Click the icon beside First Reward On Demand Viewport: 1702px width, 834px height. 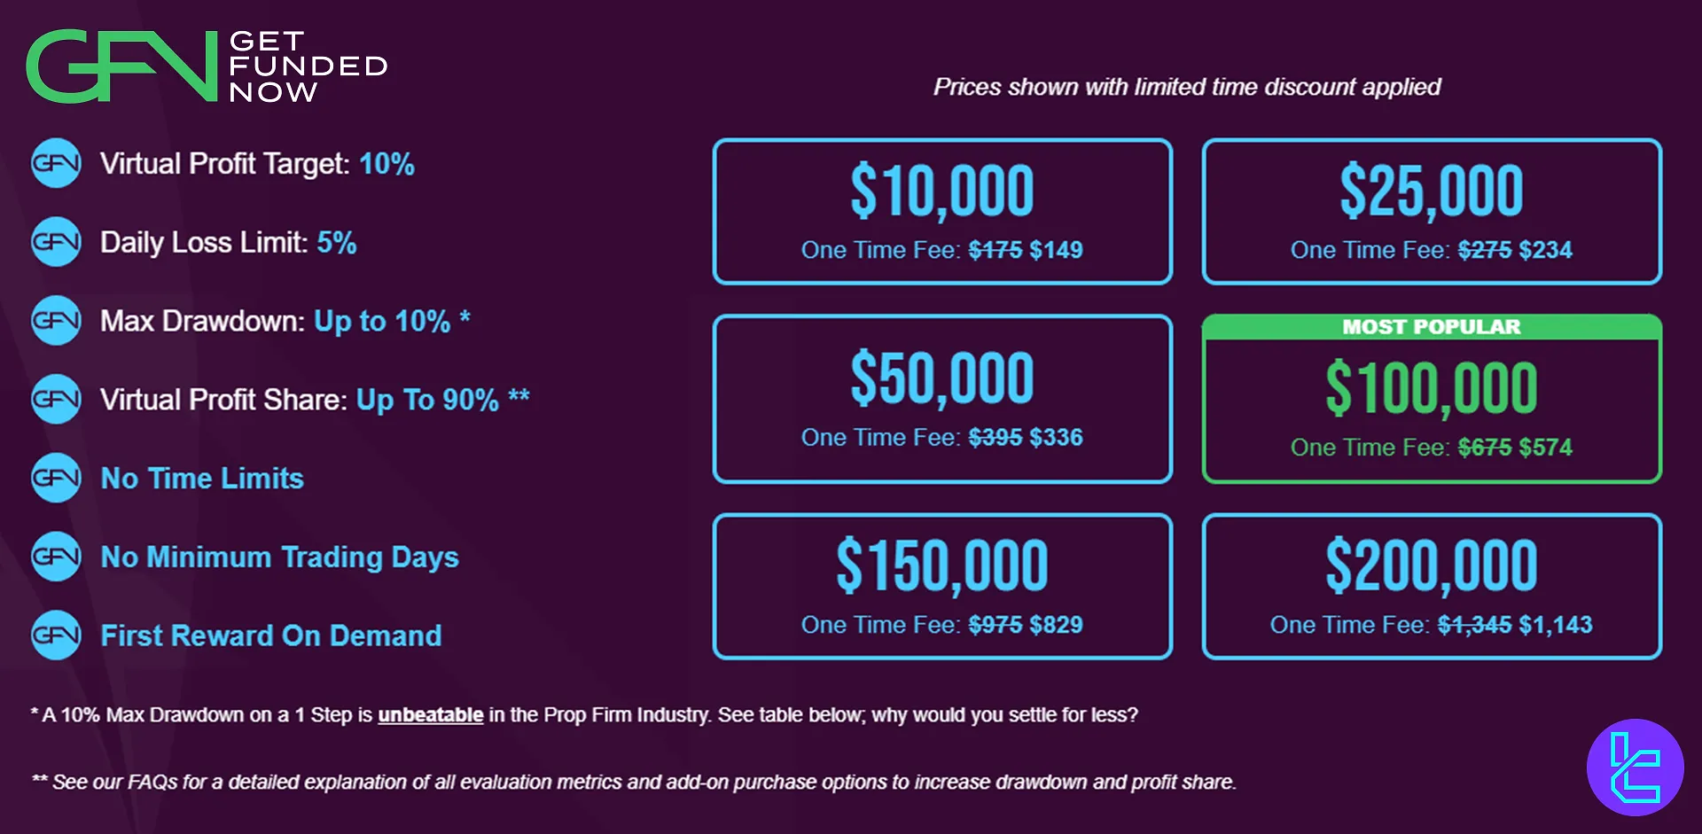pyautogui.click(x=56, y=635)
